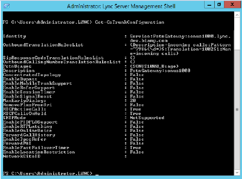
Task: Click the NetworkSiteID property name
Action: 22,156
